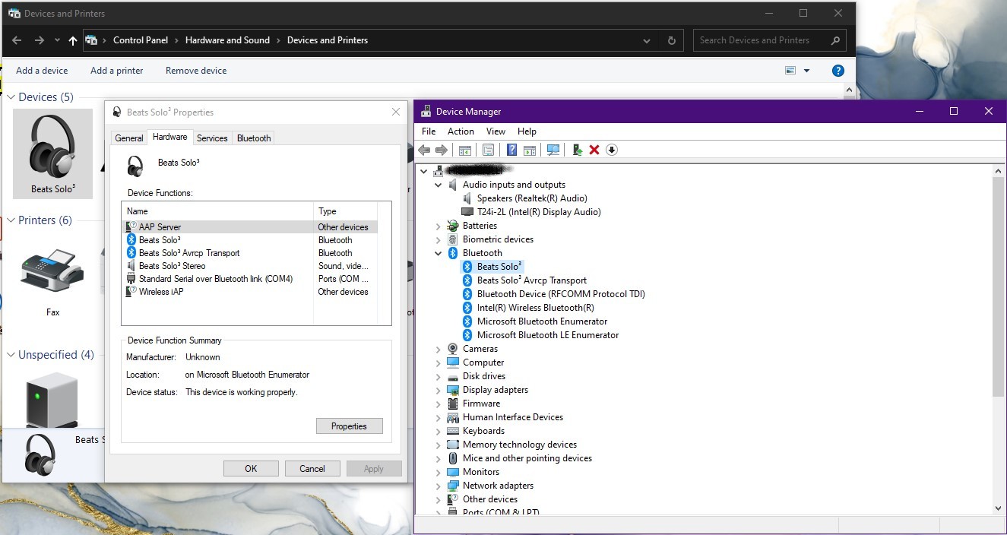Select the Standard Serial over Bluetooth link (COM4) row
This screenshot has height=535, width=1007.
pos(249,279)
